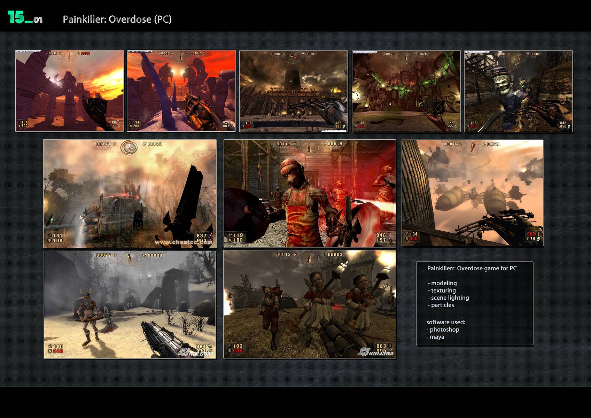Viewport: 591px width, 418px height.
Task: Click ammo value '046' in butcher screenshot
Action: [381, 235]
